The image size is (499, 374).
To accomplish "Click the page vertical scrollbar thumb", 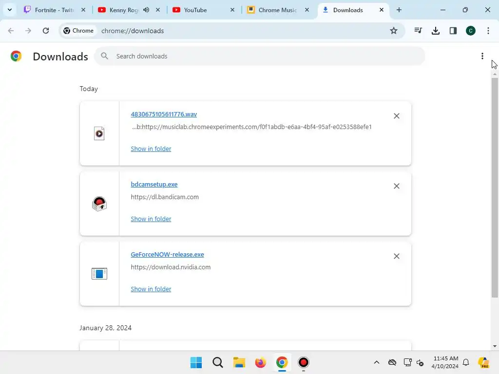I will [495, 187].
